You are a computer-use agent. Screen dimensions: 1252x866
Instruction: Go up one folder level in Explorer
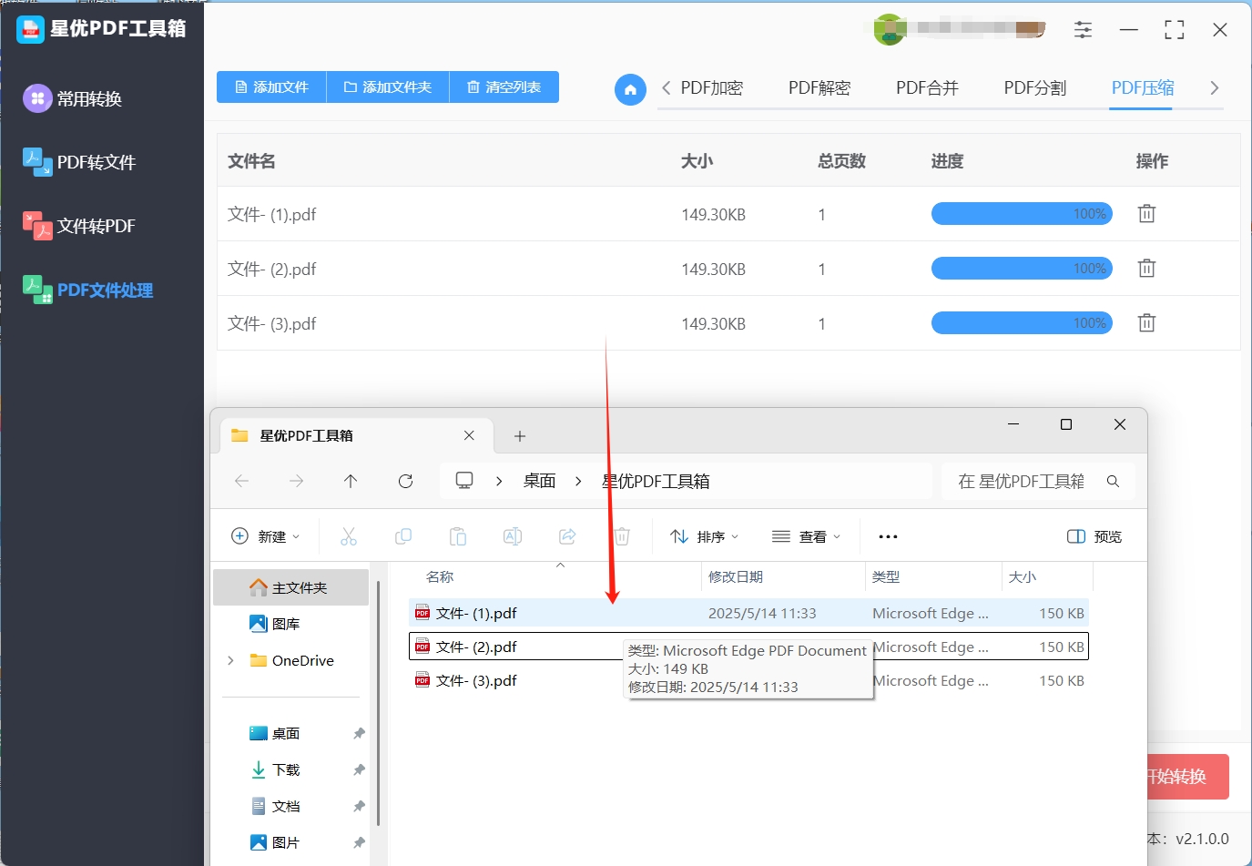[x=351, y=481]
